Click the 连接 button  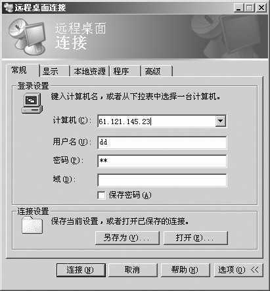pos(81,270)
